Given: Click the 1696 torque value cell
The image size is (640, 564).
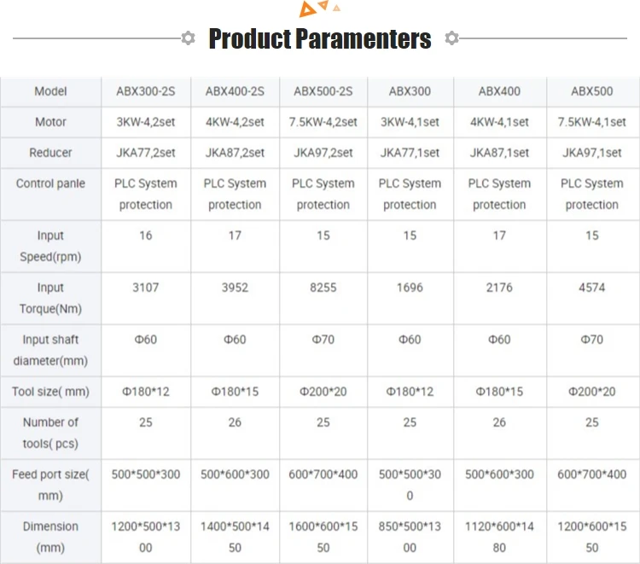Looking at the screenshot, I should 410,288.
